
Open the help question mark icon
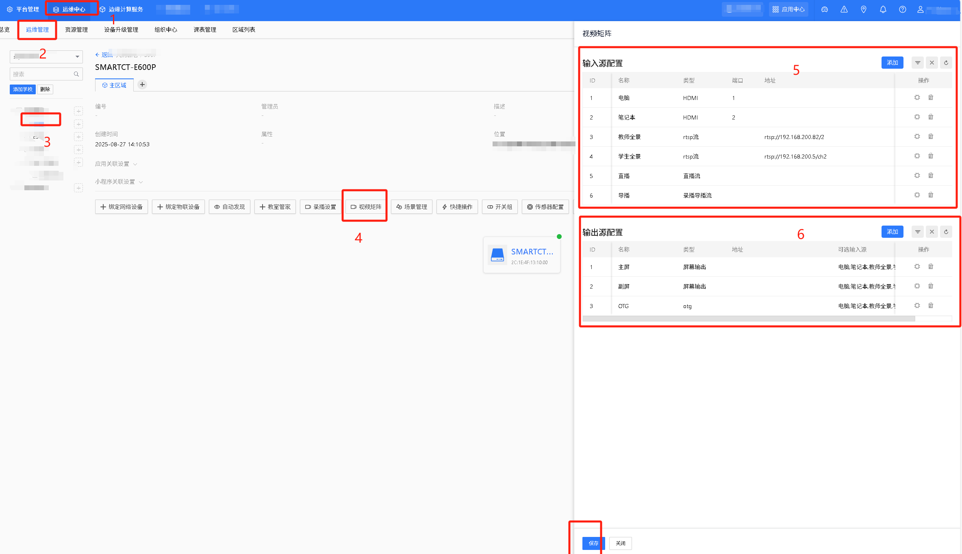tap(902, 9)
